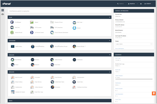Click the Addon Domains usage progress bar
This screenshot has width=157, height=104.
click(x=134, y=79)
